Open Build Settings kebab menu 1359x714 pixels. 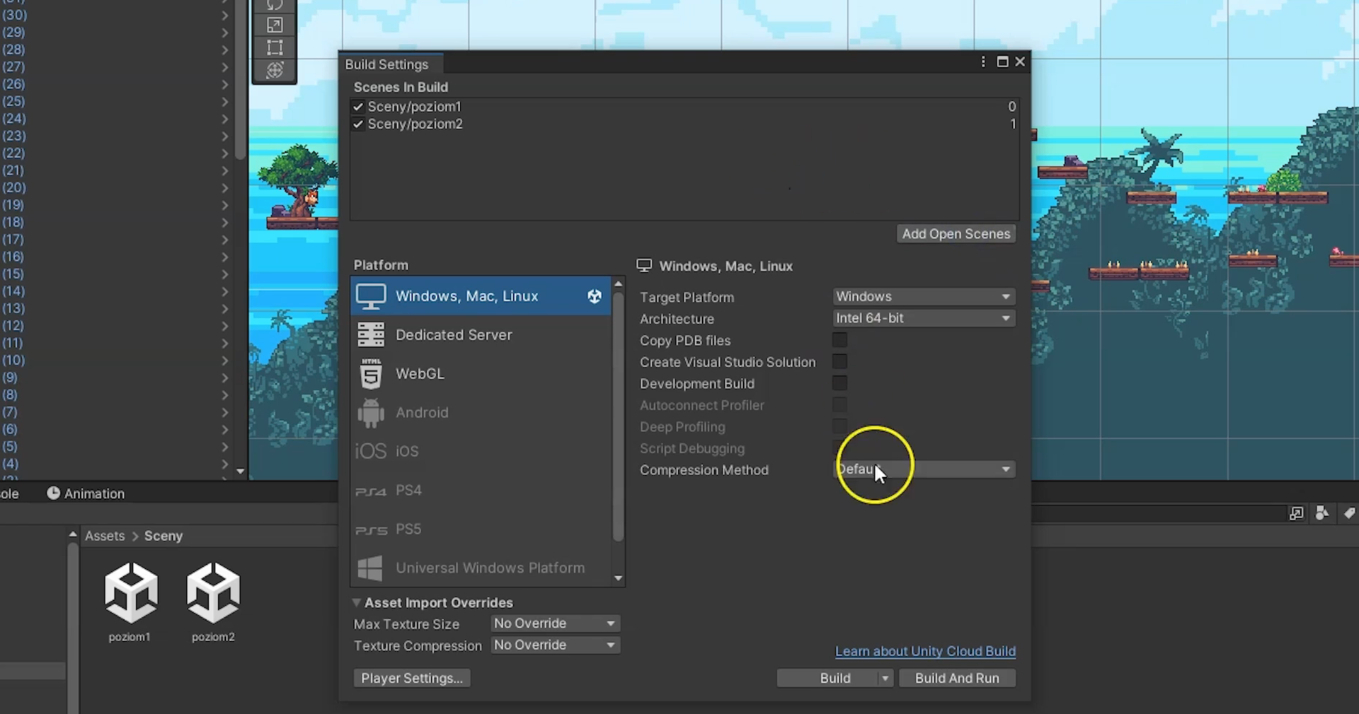tap(983, 62)
